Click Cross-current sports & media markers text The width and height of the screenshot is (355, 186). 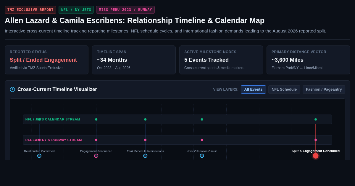click(214, 68)
